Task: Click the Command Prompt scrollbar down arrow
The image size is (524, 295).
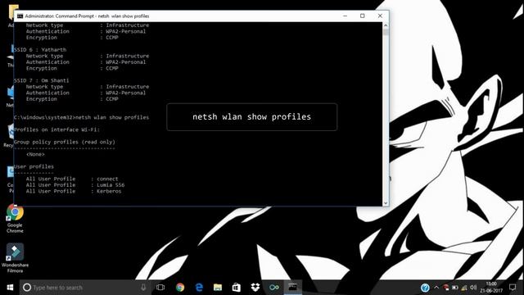Action: pyautogui.click(x=386, y=202)
